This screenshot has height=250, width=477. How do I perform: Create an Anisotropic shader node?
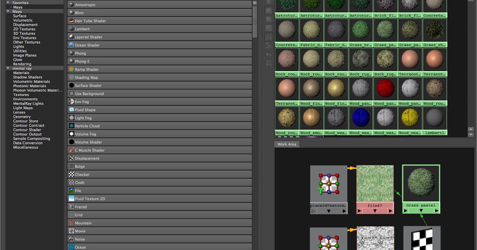[159, 5]
